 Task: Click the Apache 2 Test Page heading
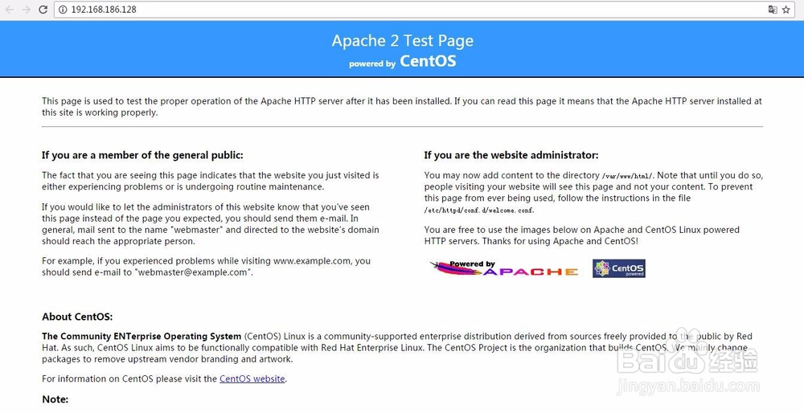click(x=403, y=40)
